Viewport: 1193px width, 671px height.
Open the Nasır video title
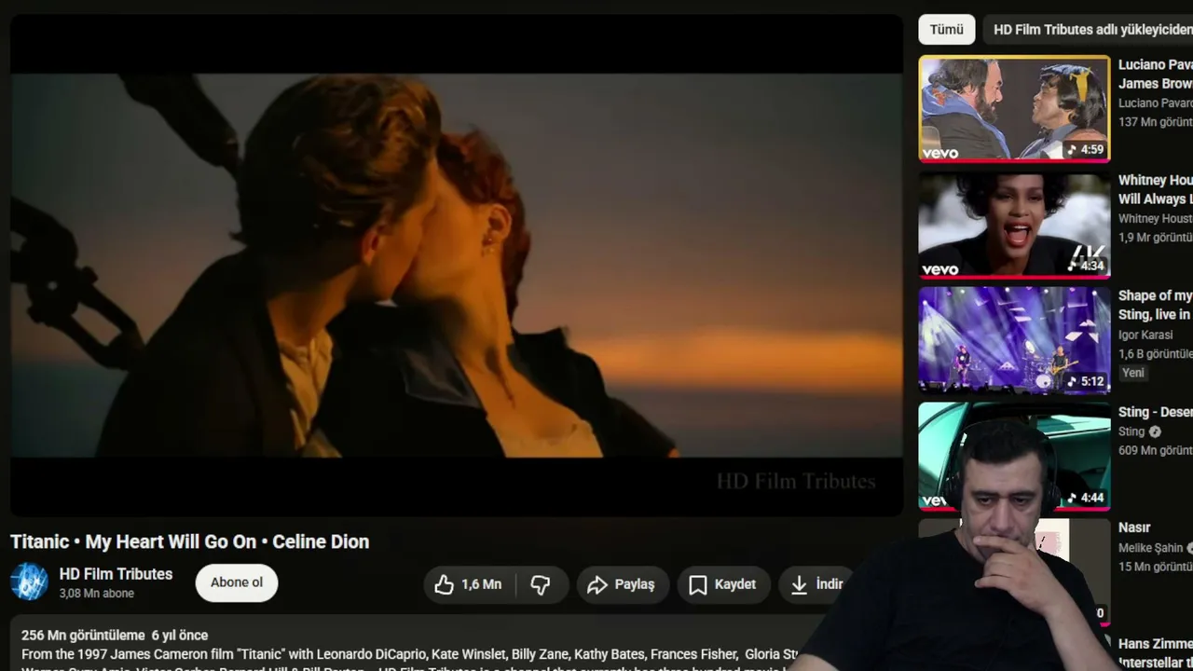pos(1134,527)
